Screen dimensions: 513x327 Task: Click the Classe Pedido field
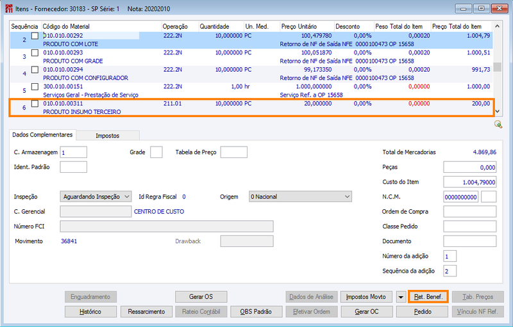pyautogui.click(x=470, y=227)
